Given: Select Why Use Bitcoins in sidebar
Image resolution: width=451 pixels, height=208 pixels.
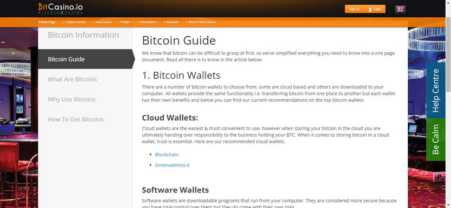Looking at the screenshot, I should [x=71, y=99].
